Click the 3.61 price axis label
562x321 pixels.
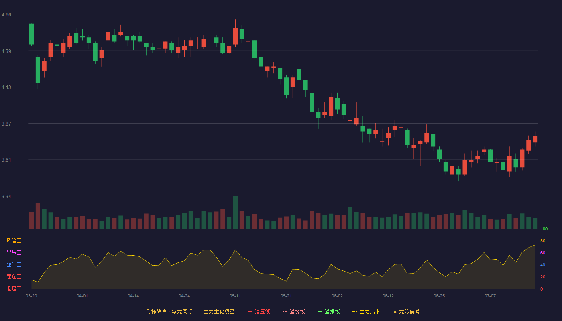[6, 160]
